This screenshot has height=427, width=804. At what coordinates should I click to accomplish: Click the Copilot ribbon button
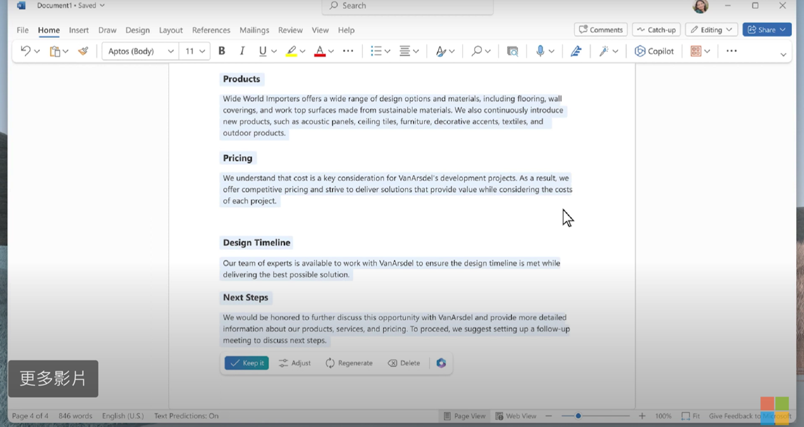click(654, 51)
